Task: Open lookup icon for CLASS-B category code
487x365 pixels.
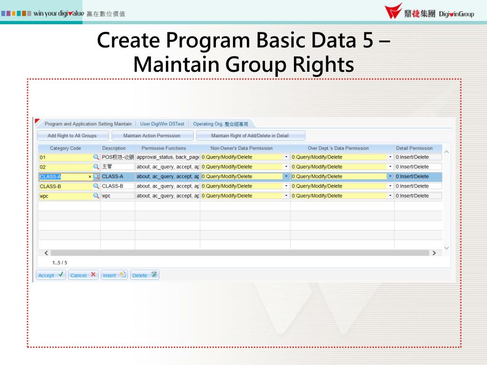Action: coord(96,186)
